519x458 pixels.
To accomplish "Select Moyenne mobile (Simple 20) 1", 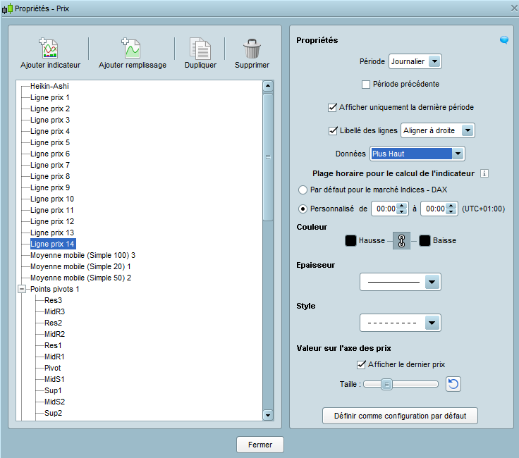I will tap(80, 266).
